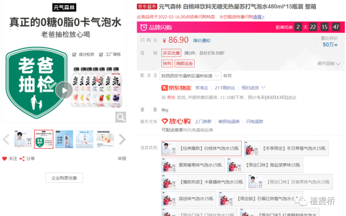Expand the 预约送货 dropdown arrow
The width and height of the screenshot is (346, 216).
[263, 88]
